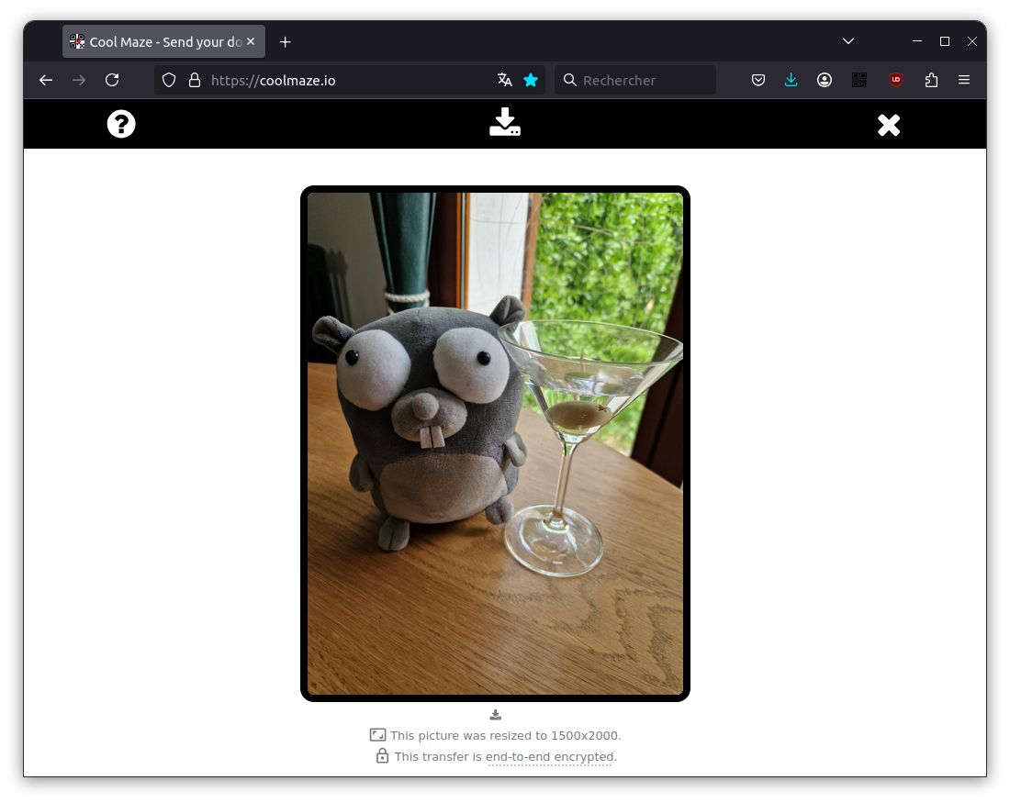Click the Rechercher search field
The image size is (1010, 803).
(635, 80)
